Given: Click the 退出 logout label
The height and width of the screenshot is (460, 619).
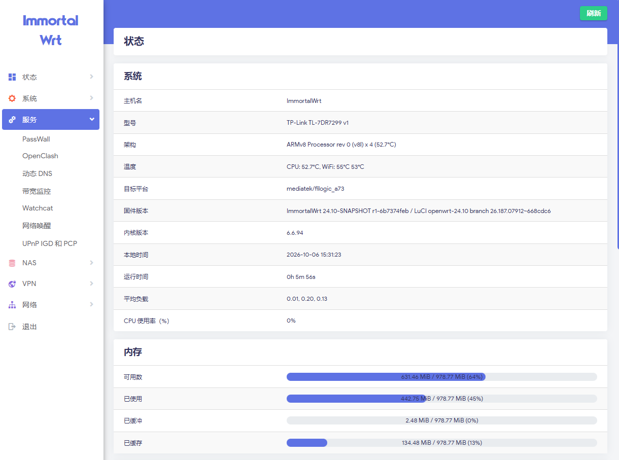Looking at the screenshot, I should coord(29,327).
